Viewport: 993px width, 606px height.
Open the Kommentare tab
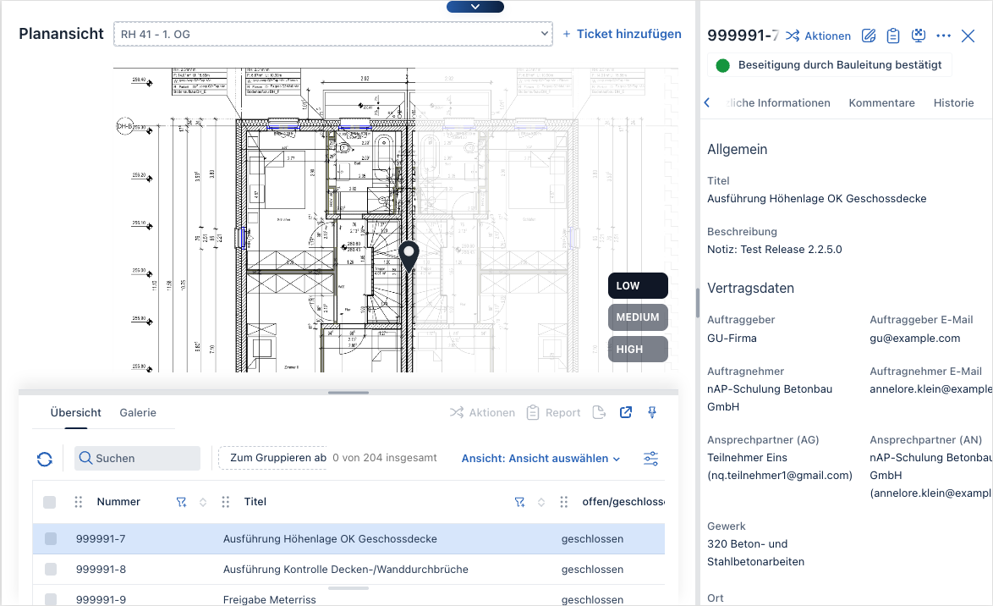pos(881,102)
